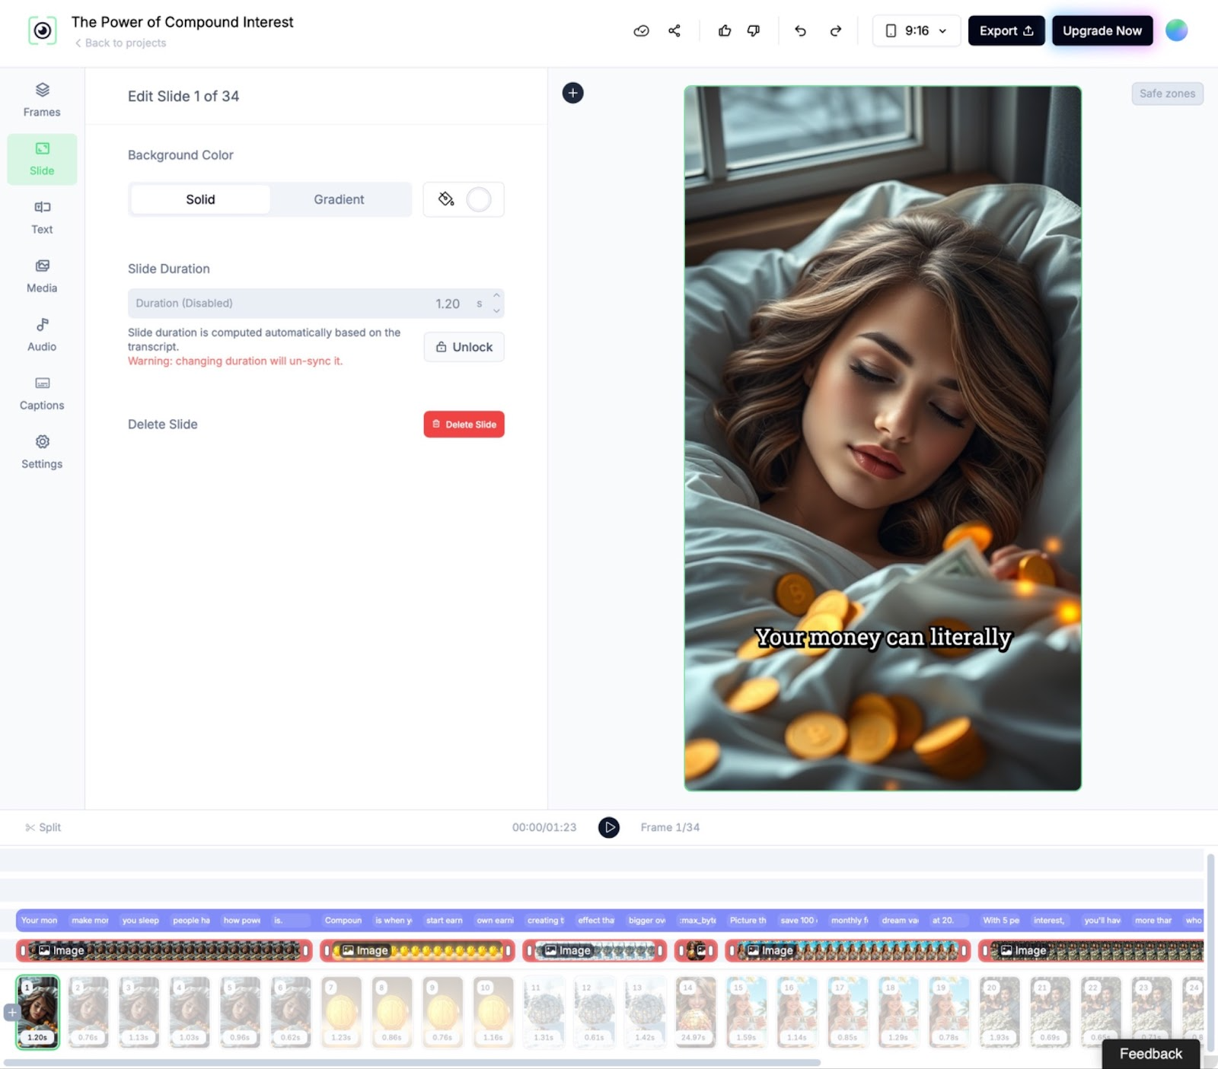Decrease slide duration with down arrow

click(x=496, y=310)
